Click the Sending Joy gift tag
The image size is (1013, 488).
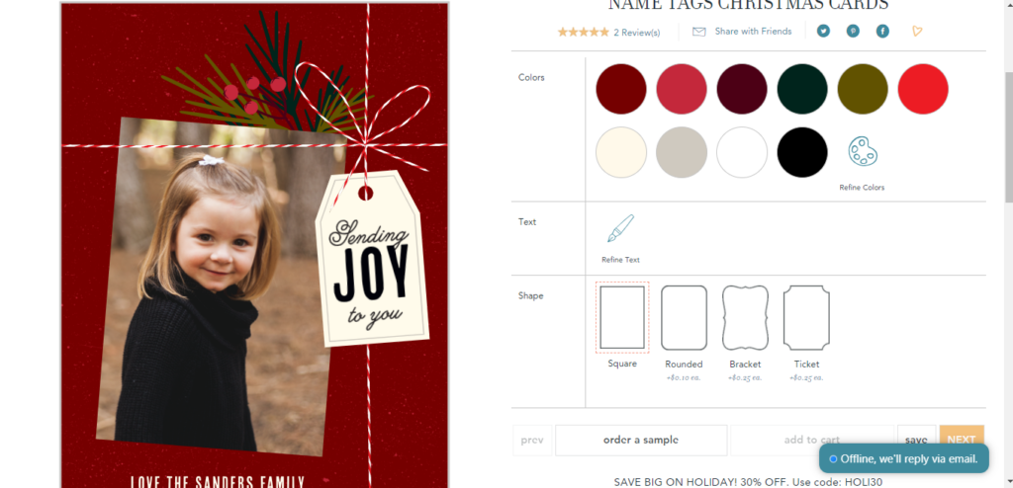372,258
